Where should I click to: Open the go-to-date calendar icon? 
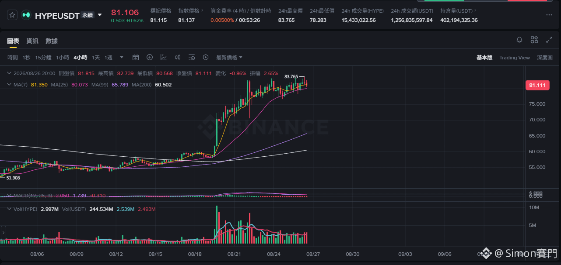coord(136,57)
